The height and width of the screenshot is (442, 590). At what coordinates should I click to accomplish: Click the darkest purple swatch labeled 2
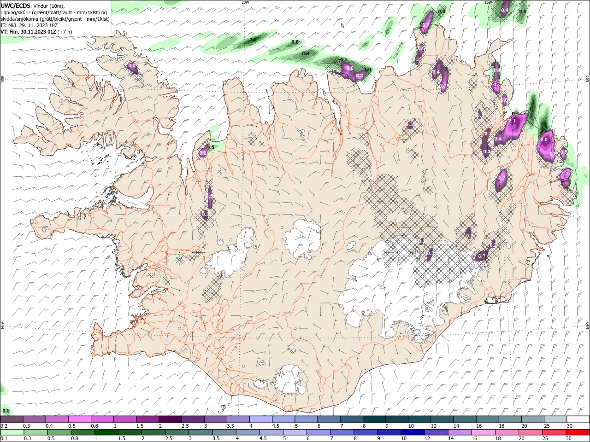170,419
